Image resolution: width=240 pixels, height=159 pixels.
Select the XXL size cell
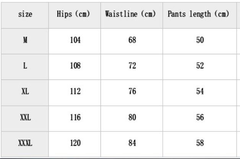[25, 117]
